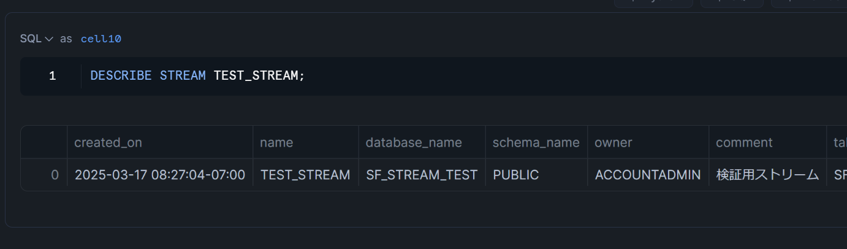Click the 2025-03-17 timestamp cell
This screenshot has width=847, height=249.
[x=159, y=175]
